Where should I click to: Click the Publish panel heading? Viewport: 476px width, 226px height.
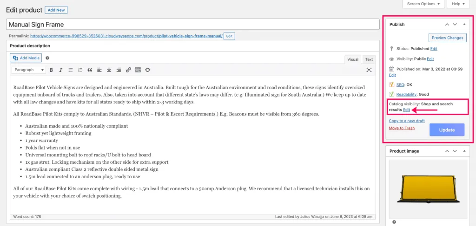click(397, 25)
